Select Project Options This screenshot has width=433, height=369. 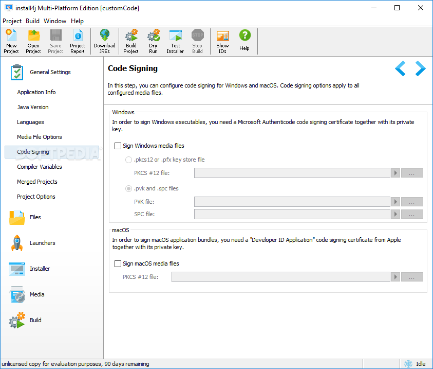pyautogui.click(x=36, y=197)
